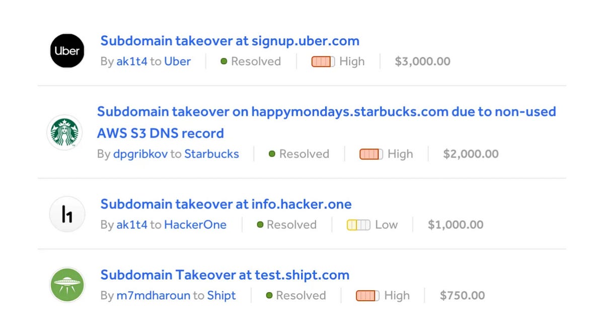This screenshot has height=336, width=604.
Task: Click the green Resolved dot on Uber report
Action: (223, 61)
